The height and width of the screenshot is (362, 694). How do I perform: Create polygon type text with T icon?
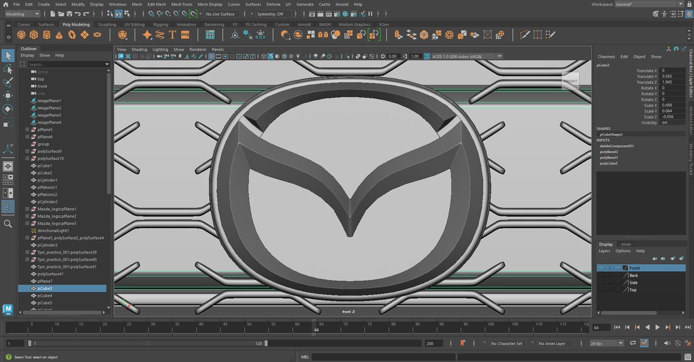(x=172, y=35)
